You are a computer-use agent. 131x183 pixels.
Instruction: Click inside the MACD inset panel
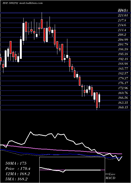point(72,170)
